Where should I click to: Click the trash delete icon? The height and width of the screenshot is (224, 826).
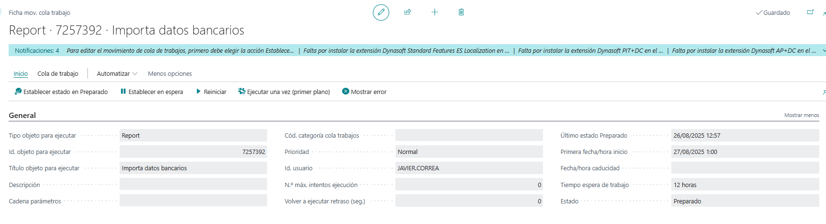tap(461, 12)
